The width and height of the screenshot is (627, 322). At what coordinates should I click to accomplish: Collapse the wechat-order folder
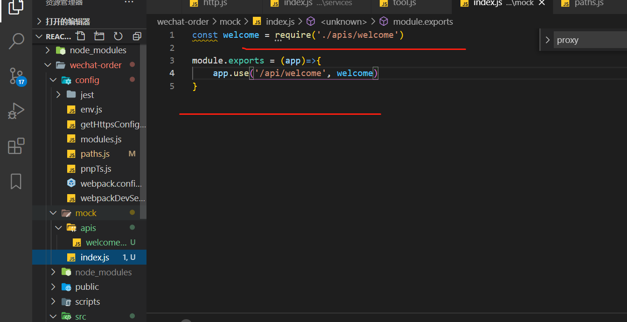point(47,65)
